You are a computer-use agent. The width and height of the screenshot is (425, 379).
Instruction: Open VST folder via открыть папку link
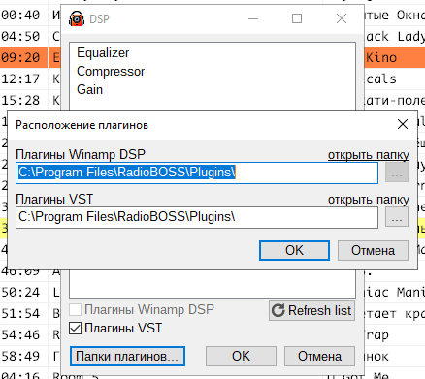369,200
